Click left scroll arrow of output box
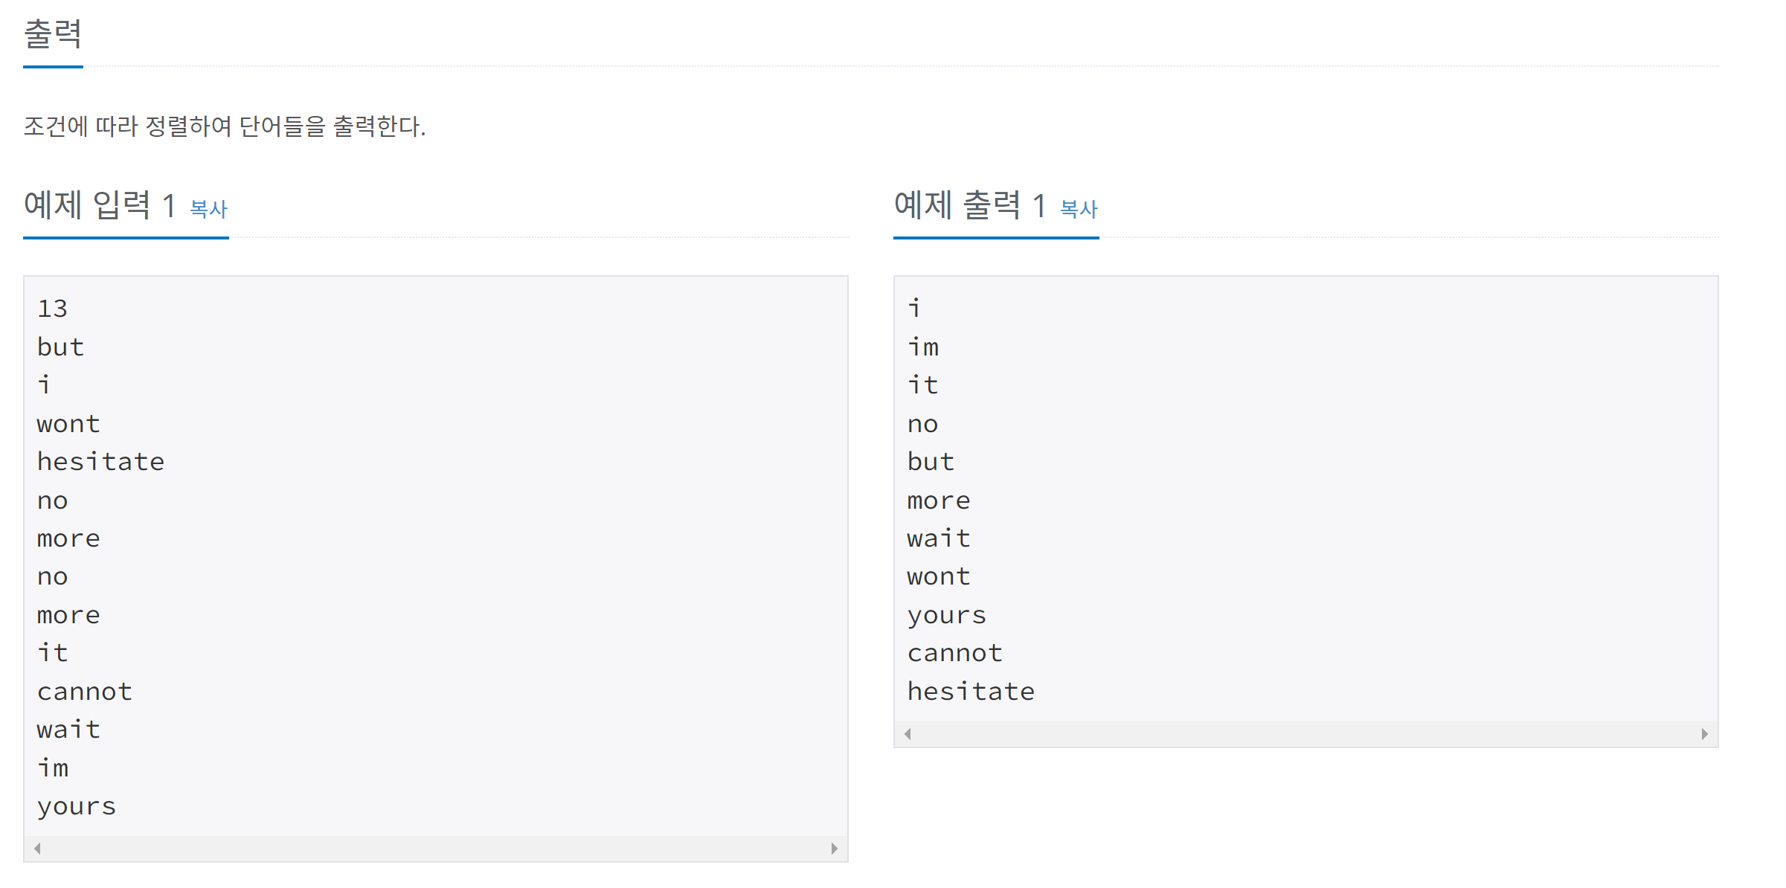Screen dimensions: 1786x888 pos(908,734)
